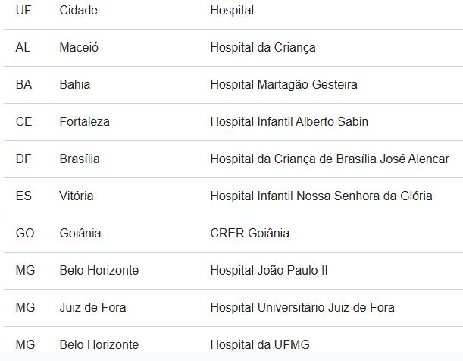Select Hospital da Criança in Maceió row
The height and width of the screenshot is (361, 463).
coord(263,48)
